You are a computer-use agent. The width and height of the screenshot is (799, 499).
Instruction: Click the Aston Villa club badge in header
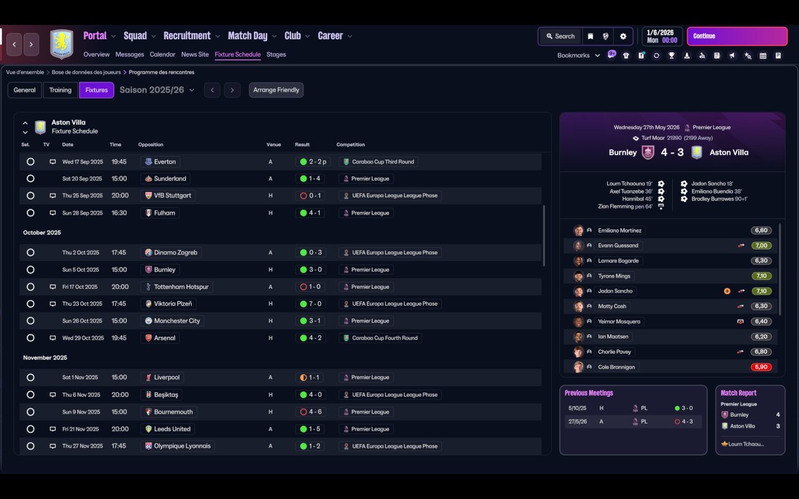[62, 44]
